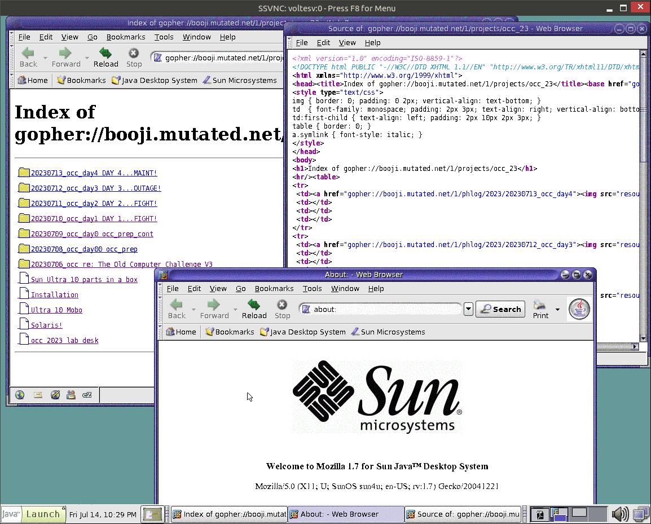Screen dimensions: 651x524
Task: Click the show desktop icon in the taskbar
Action: [152, 514]
